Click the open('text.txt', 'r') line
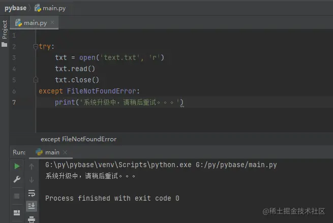The width and height of the screenshot is (333, 223). coord(110,57)
